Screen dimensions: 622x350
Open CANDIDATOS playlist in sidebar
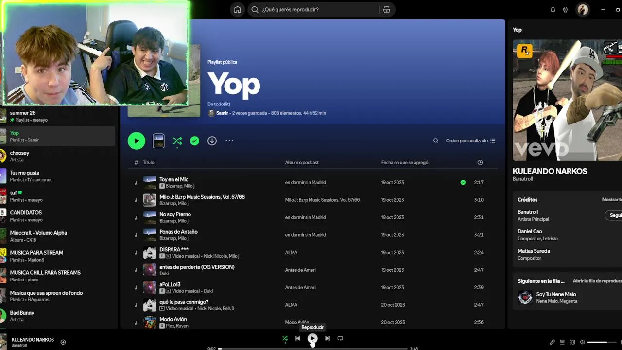click(58, 216)
